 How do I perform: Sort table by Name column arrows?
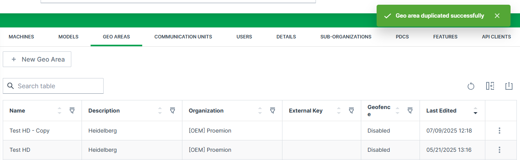[x=59, y=111]
